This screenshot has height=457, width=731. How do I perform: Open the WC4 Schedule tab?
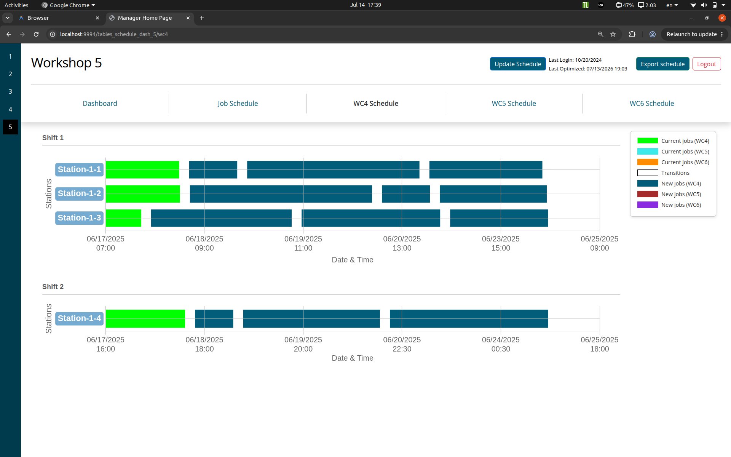coord(376,104)
